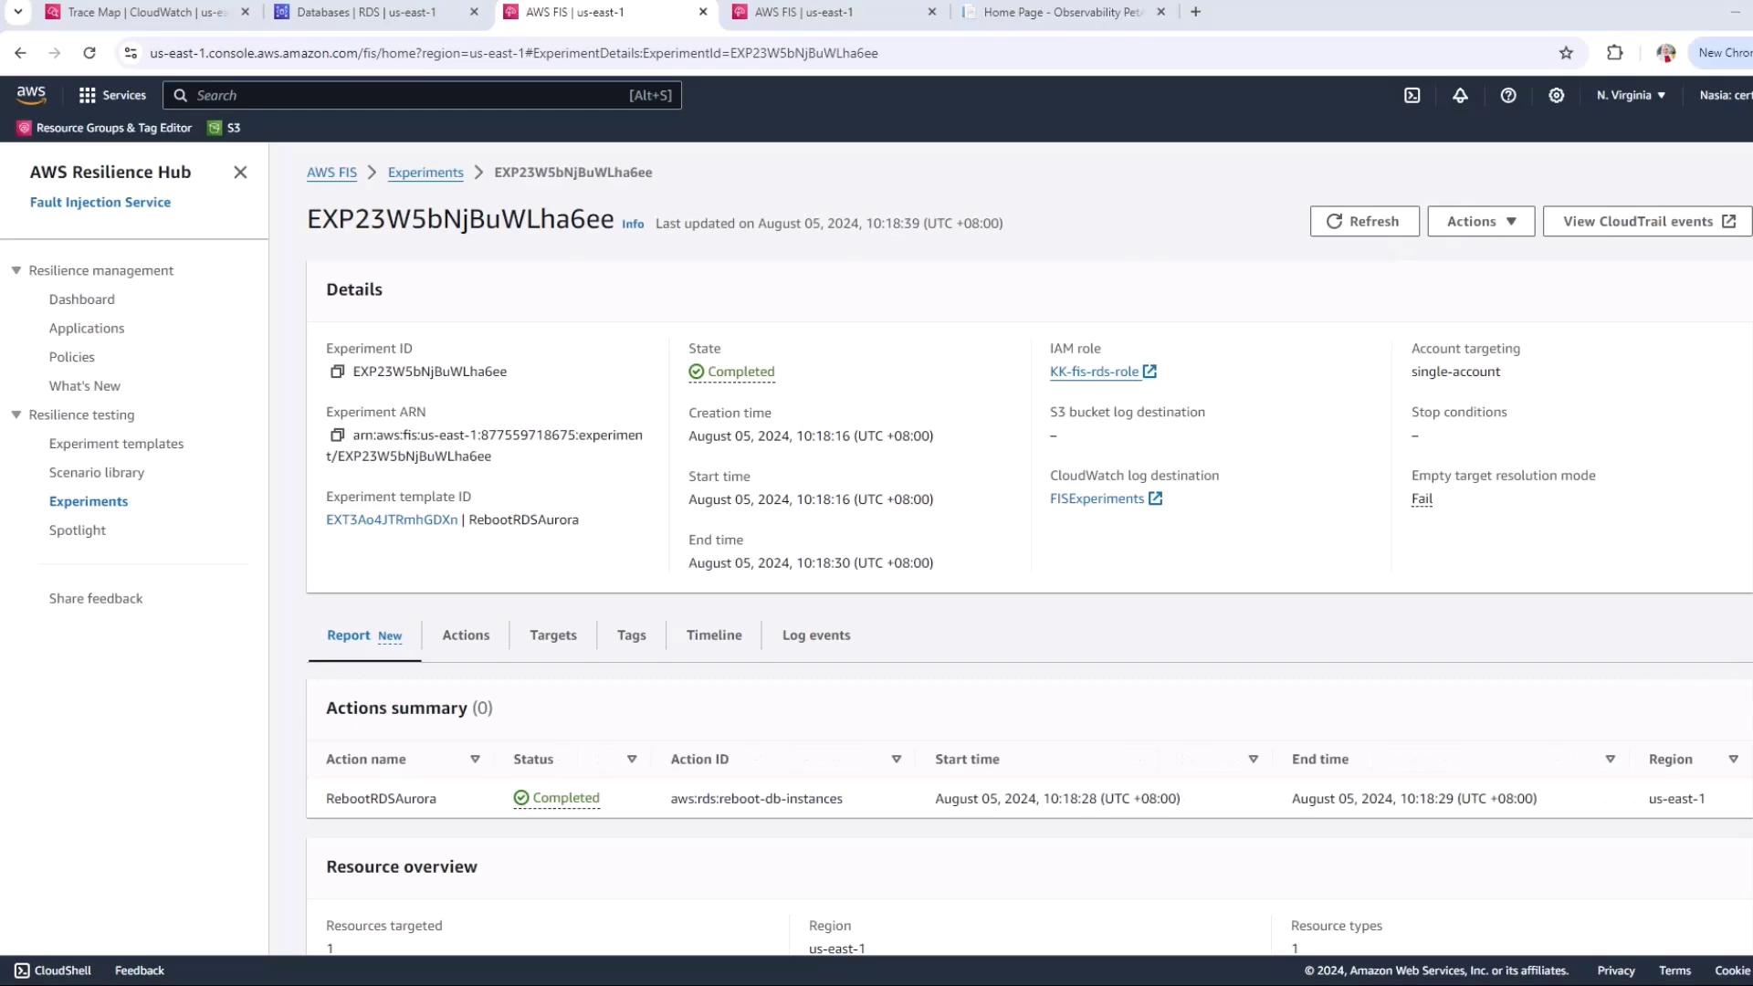The image size is (1753, 986).
Task: Close the AWS Resilience Hub side panel
Action: coord(240,172)
